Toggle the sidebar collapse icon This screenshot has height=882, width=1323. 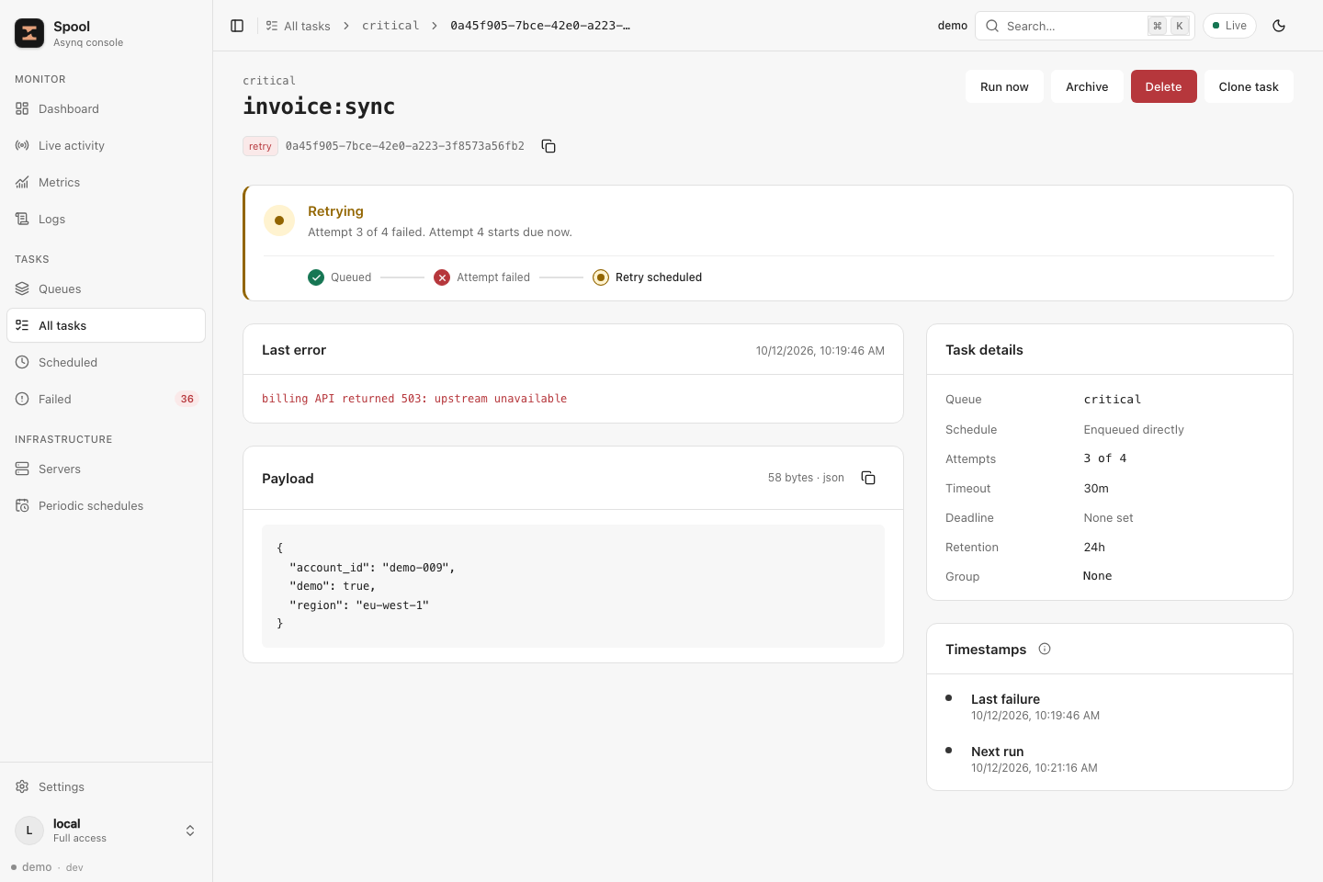(x=237, y=26)
